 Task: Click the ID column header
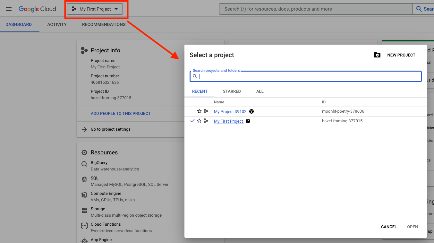(x=324, y=102)
